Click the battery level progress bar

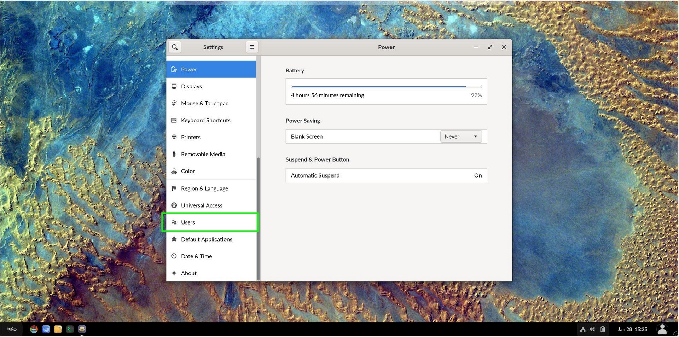pyautogui.click(x=386, y=86)
